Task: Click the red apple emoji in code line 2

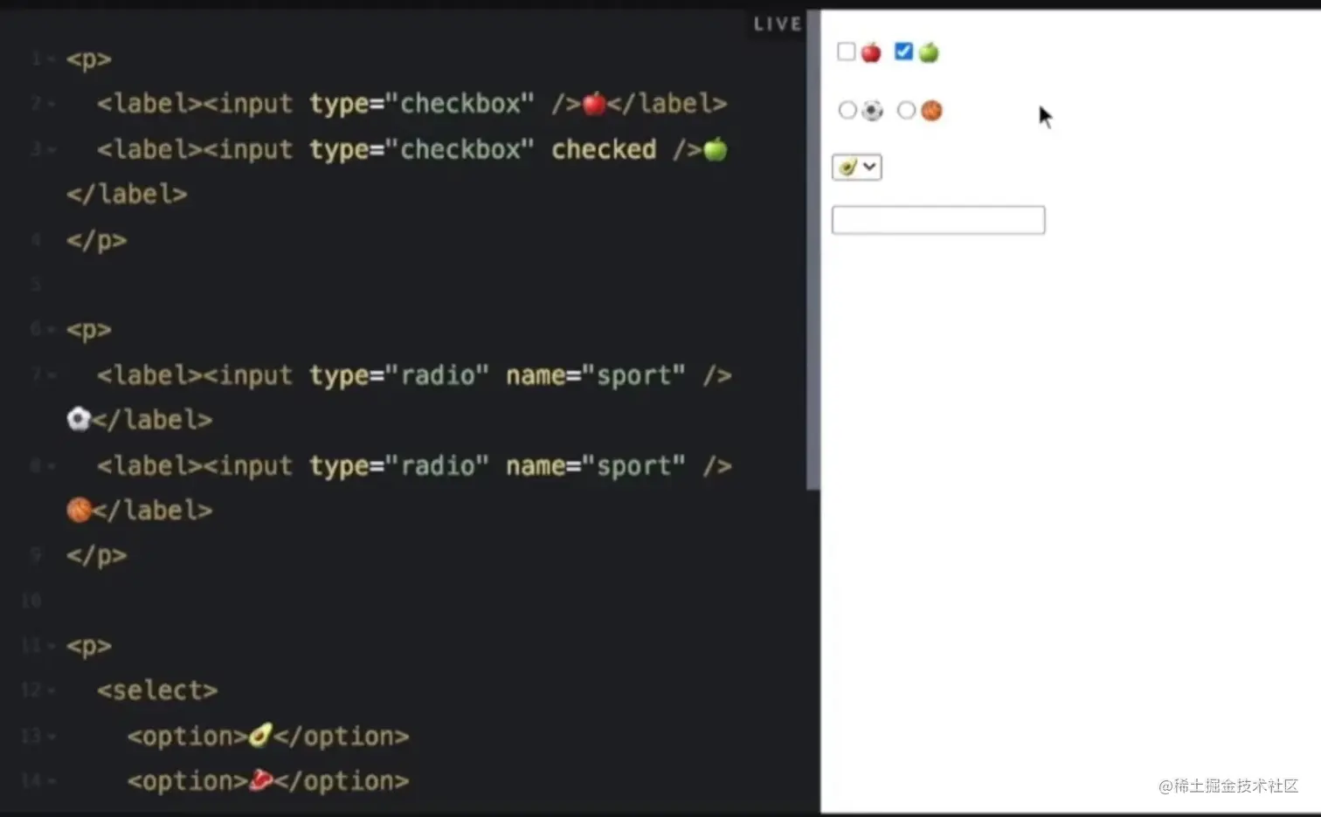Action: coord(594,104)
